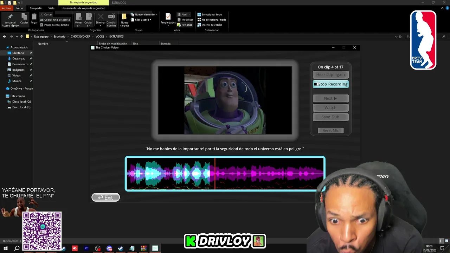Expand the address bar history dropdown
The width and height of the screenshot is (450, 253).
396,37
